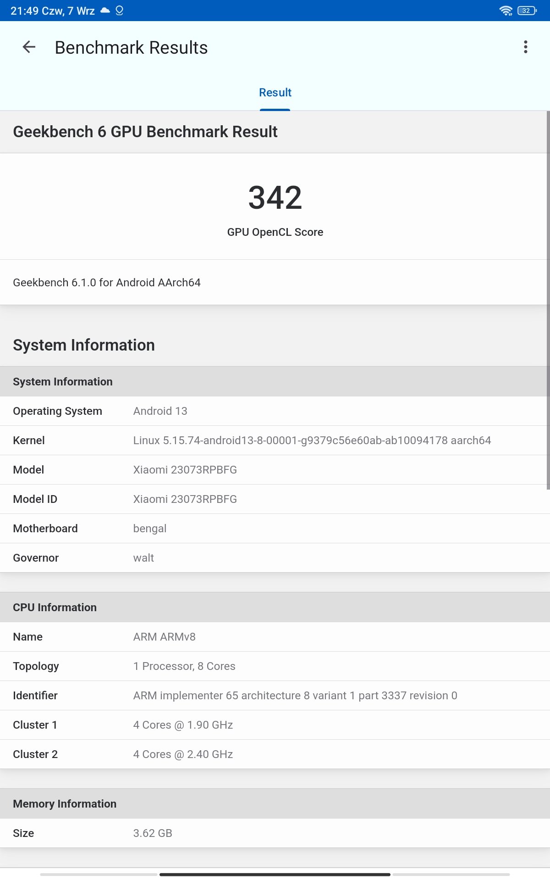Tap the 4 Cores @ 1.90 GHz value
The height and width of the screenshot is (881, 550).
[x=183, y=725]
